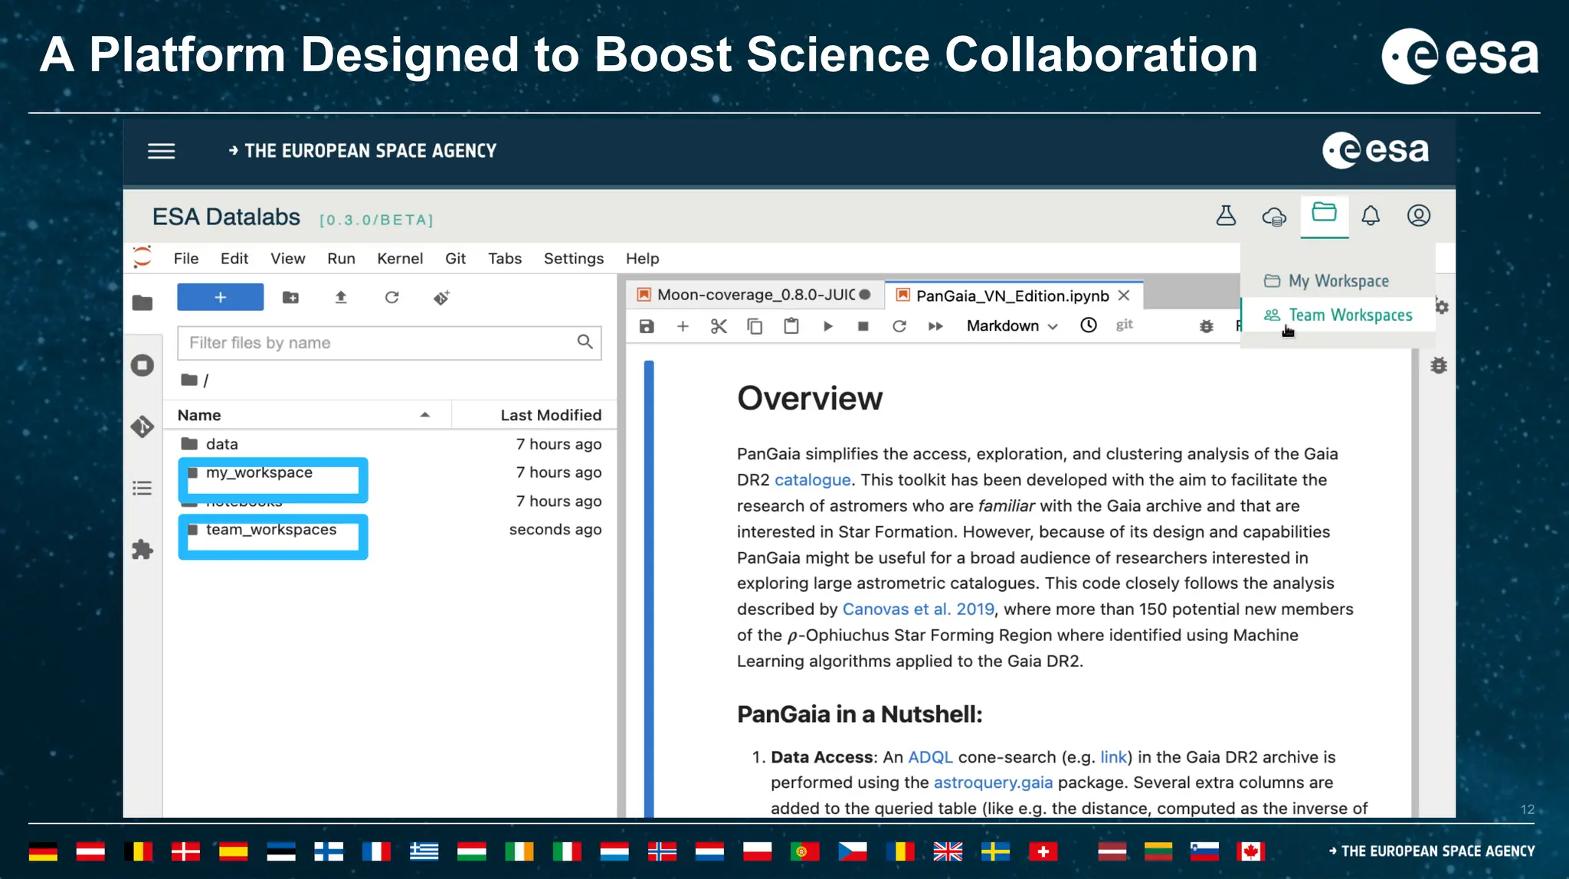Open the data folder

tap(390, 444)
